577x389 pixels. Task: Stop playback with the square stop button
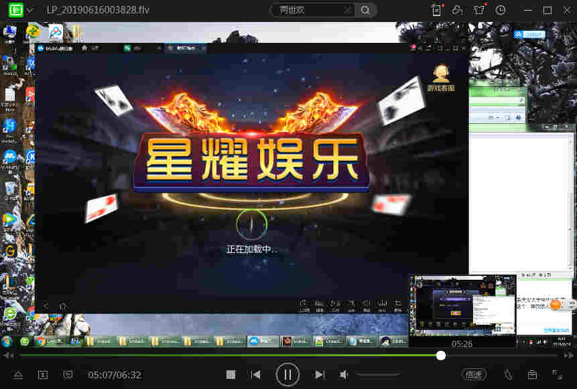[x=231, y=375]
